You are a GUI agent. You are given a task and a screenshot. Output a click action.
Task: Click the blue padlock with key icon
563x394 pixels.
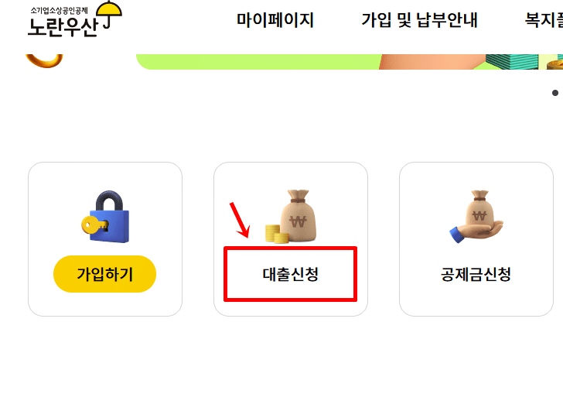coord(105,217)
